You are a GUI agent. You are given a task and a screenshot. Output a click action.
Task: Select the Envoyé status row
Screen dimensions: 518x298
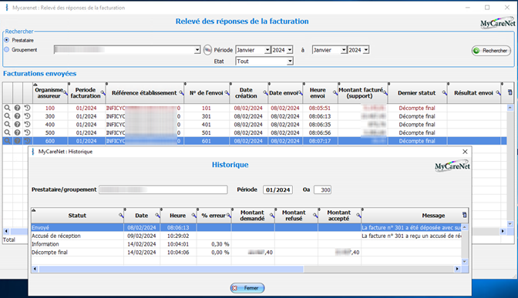pos(246,227)
